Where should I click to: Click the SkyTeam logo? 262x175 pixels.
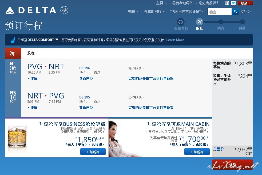64,10
